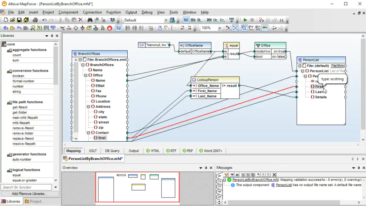Screen dimensions: 366x206
Task: Click the Built-In execution engine icon
Action: (232, 20)
